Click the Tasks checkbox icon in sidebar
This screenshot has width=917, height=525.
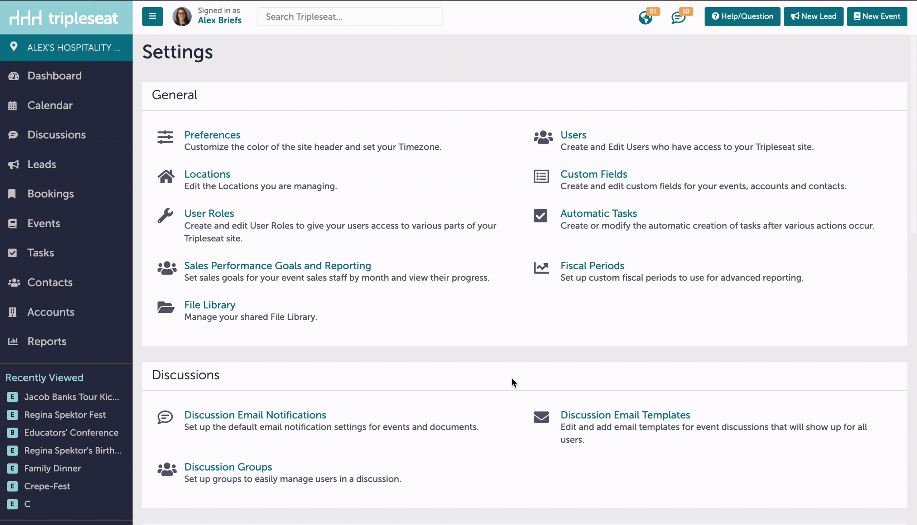tap(13, 253)
